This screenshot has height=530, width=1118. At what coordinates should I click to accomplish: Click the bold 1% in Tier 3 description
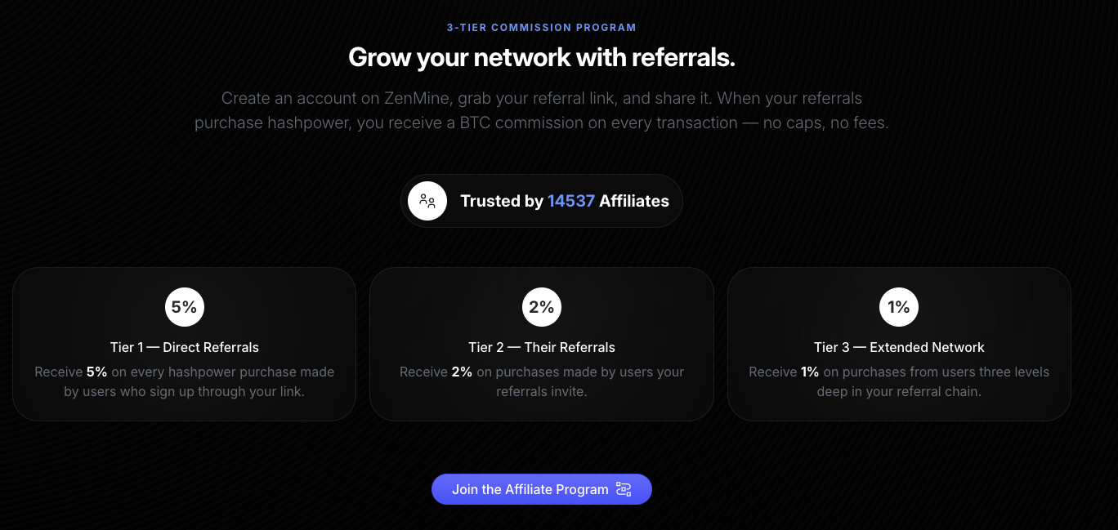pos(809,372)
